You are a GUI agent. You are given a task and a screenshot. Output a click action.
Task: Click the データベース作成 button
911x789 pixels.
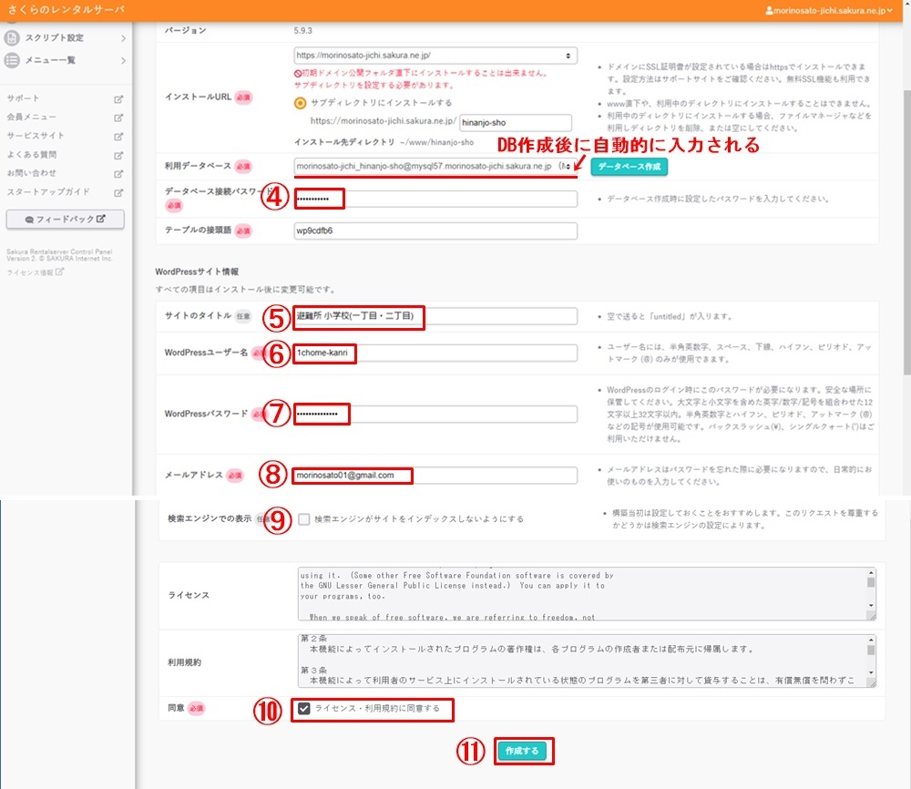(630, 167)
